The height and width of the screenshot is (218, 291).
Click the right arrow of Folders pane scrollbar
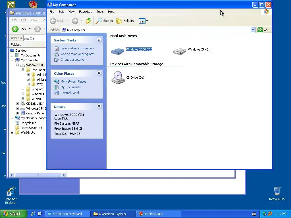[x=64, y=175]
